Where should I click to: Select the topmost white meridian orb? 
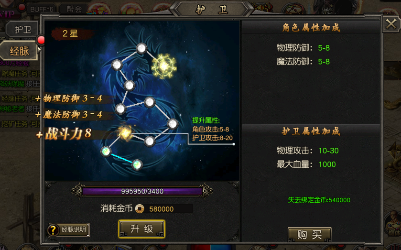[141, 48]
